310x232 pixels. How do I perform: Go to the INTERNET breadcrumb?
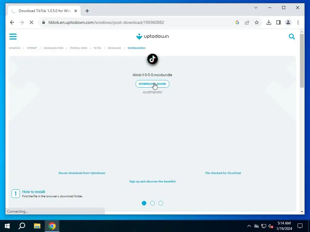[x=32, y=48]
